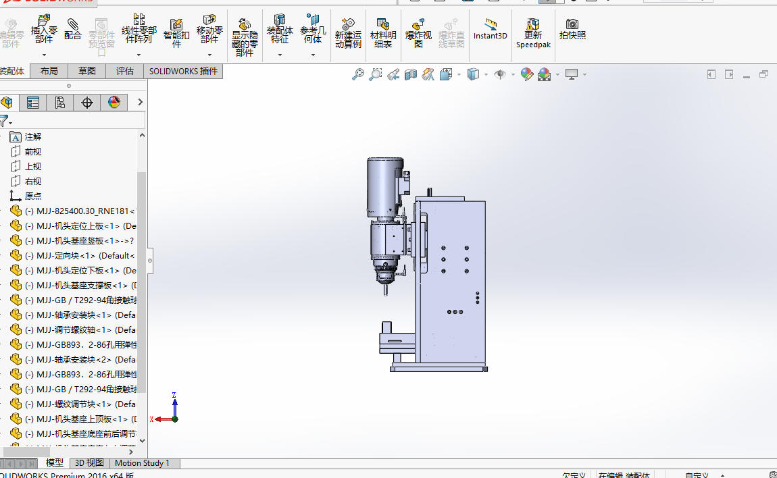Select 前视 plane in tree
777x478 pixels.
[x=33, y=152]
